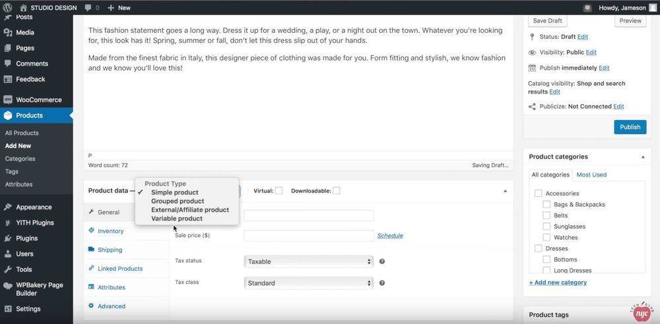The height and width of the screenshot is (324, 660).
Task: Click the Sale price input field
Action: click(x=308, y=235)
